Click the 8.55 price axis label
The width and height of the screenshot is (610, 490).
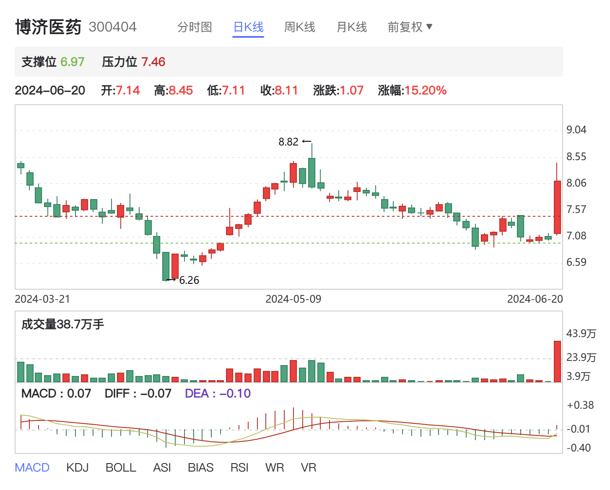(576, 157)
